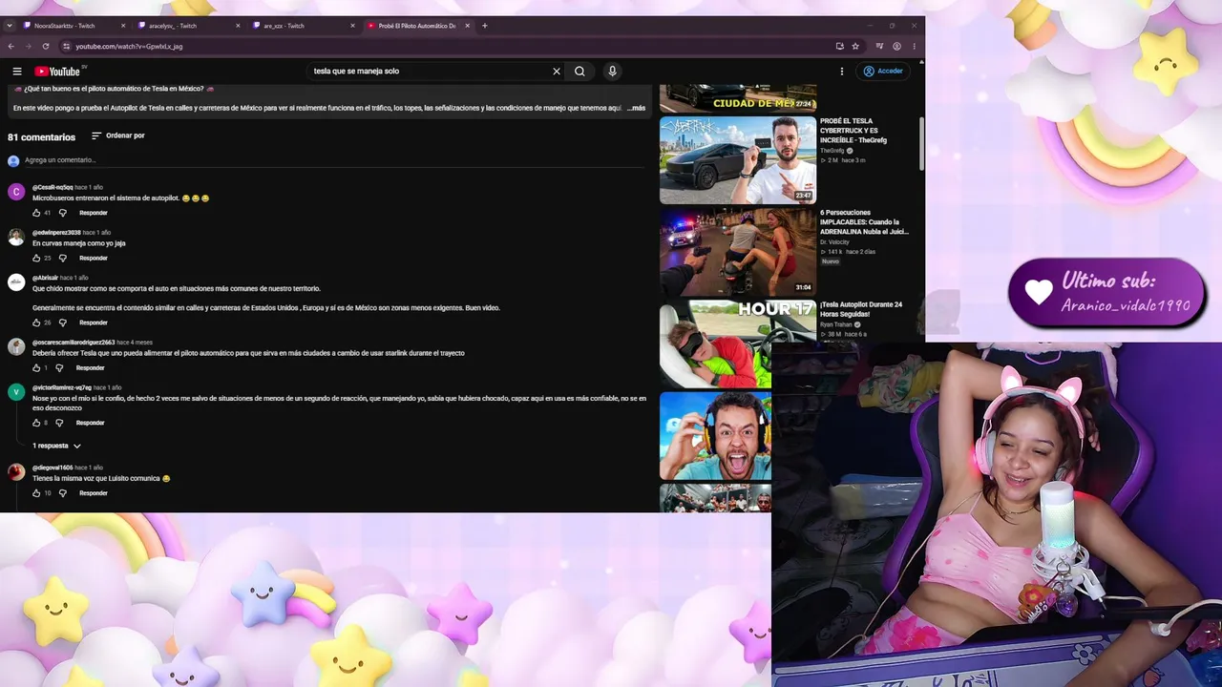Like the comment by @diegoval1606

36,493
